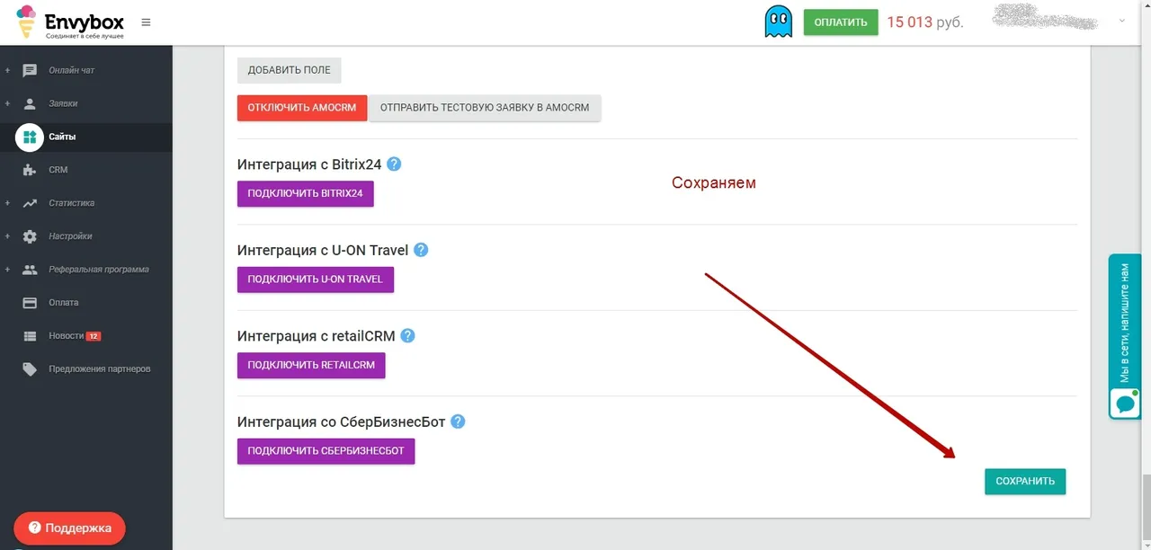Click the balance 15 013 руб.
Image resolution: width=1151 pixels, height=550 pixels.
click(924, 22)
